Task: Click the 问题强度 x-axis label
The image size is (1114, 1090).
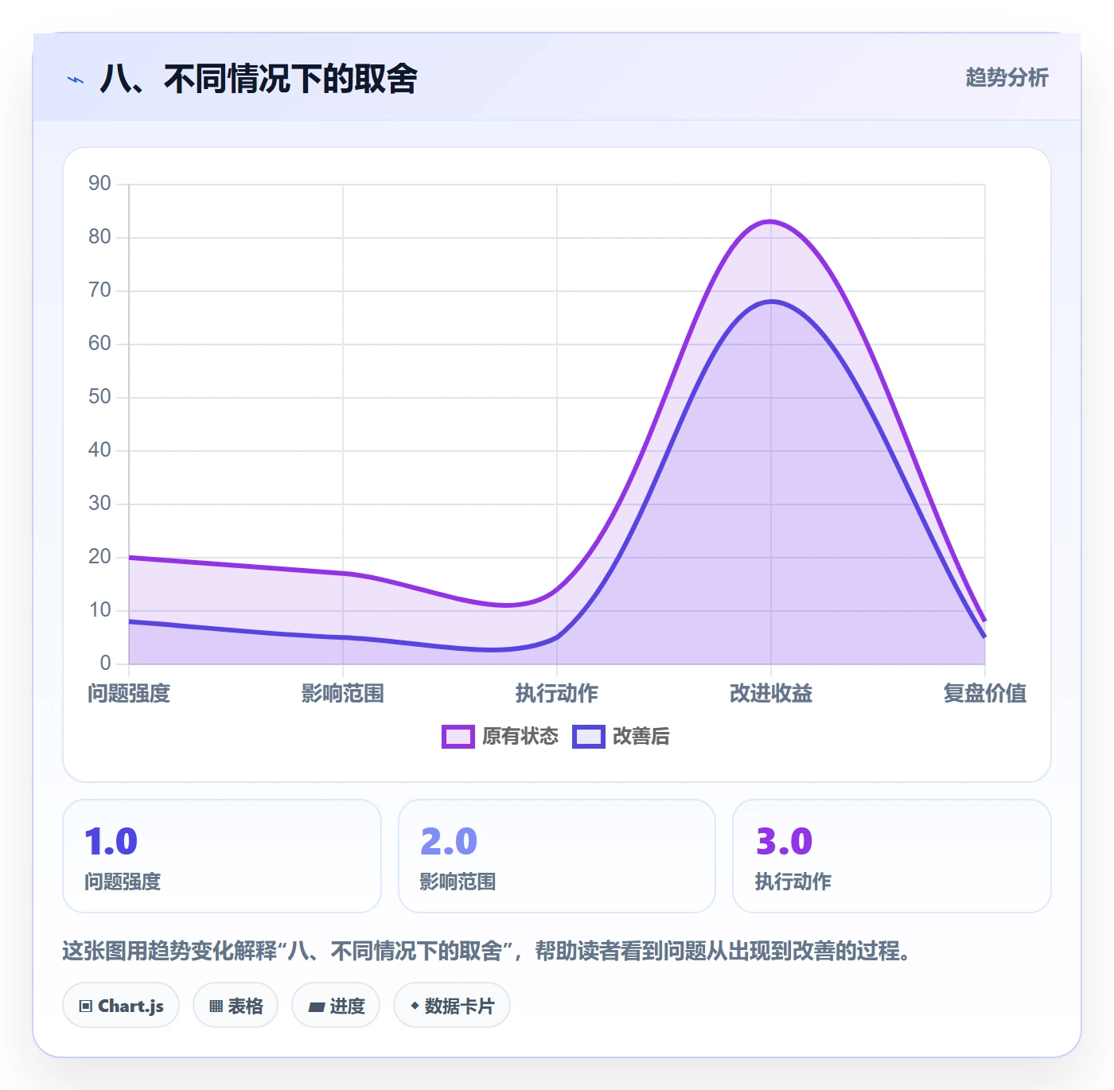Action: pyautogui.click(x=129, y=694)
